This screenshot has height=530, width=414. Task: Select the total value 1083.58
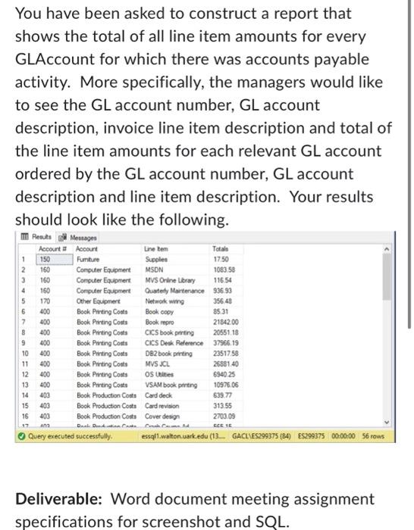[224, 270]
